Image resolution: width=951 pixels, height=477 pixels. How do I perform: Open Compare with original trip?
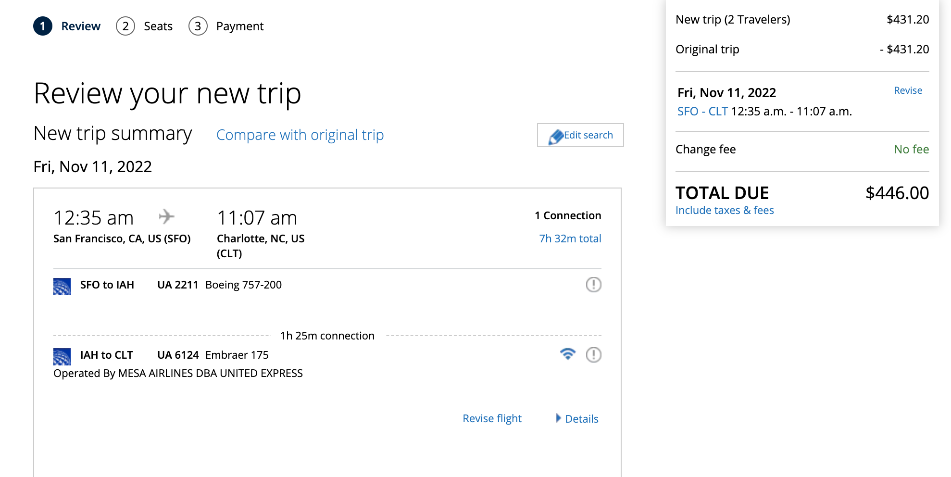coord(300,135)
